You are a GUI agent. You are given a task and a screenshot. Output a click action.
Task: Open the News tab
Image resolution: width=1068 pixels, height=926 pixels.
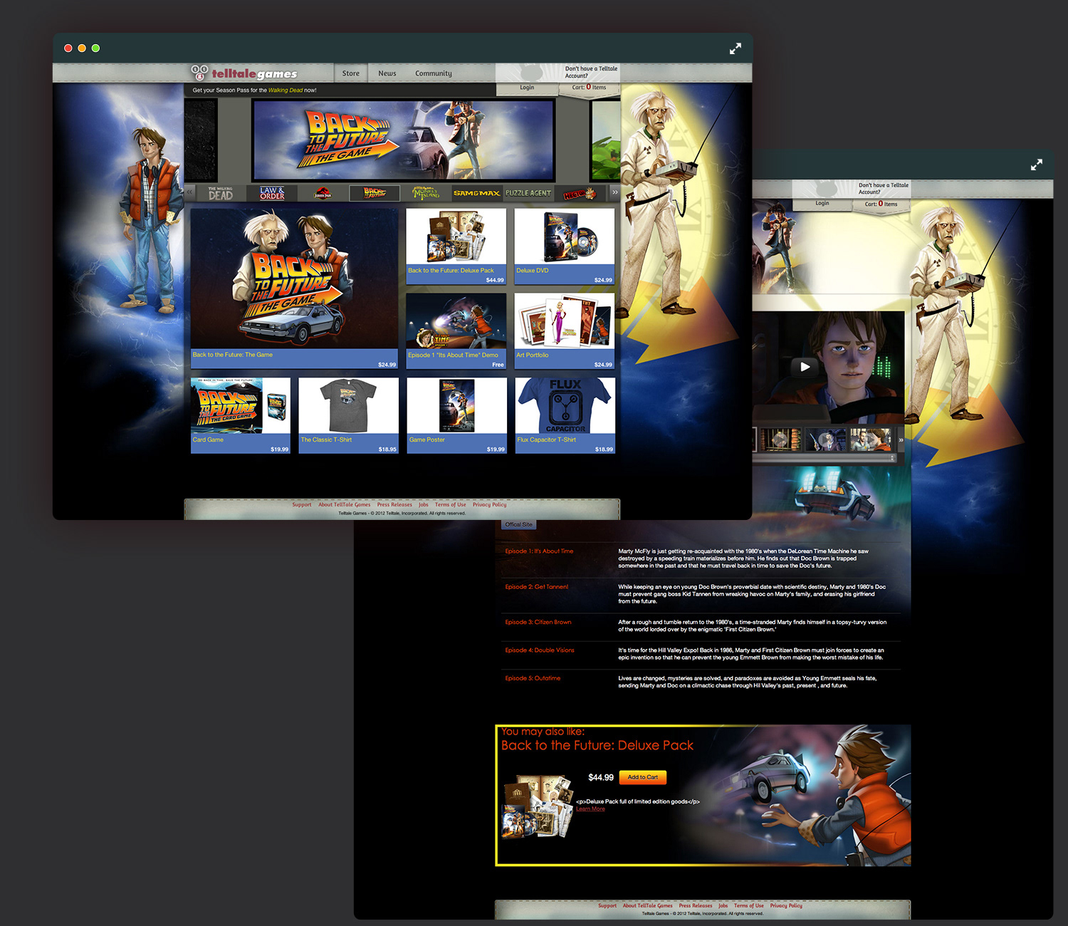click(387, 73)
